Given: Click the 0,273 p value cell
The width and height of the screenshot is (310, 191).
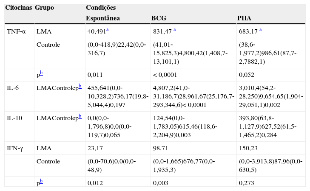Looking at the screenshot, I should [x=246, y=183].
